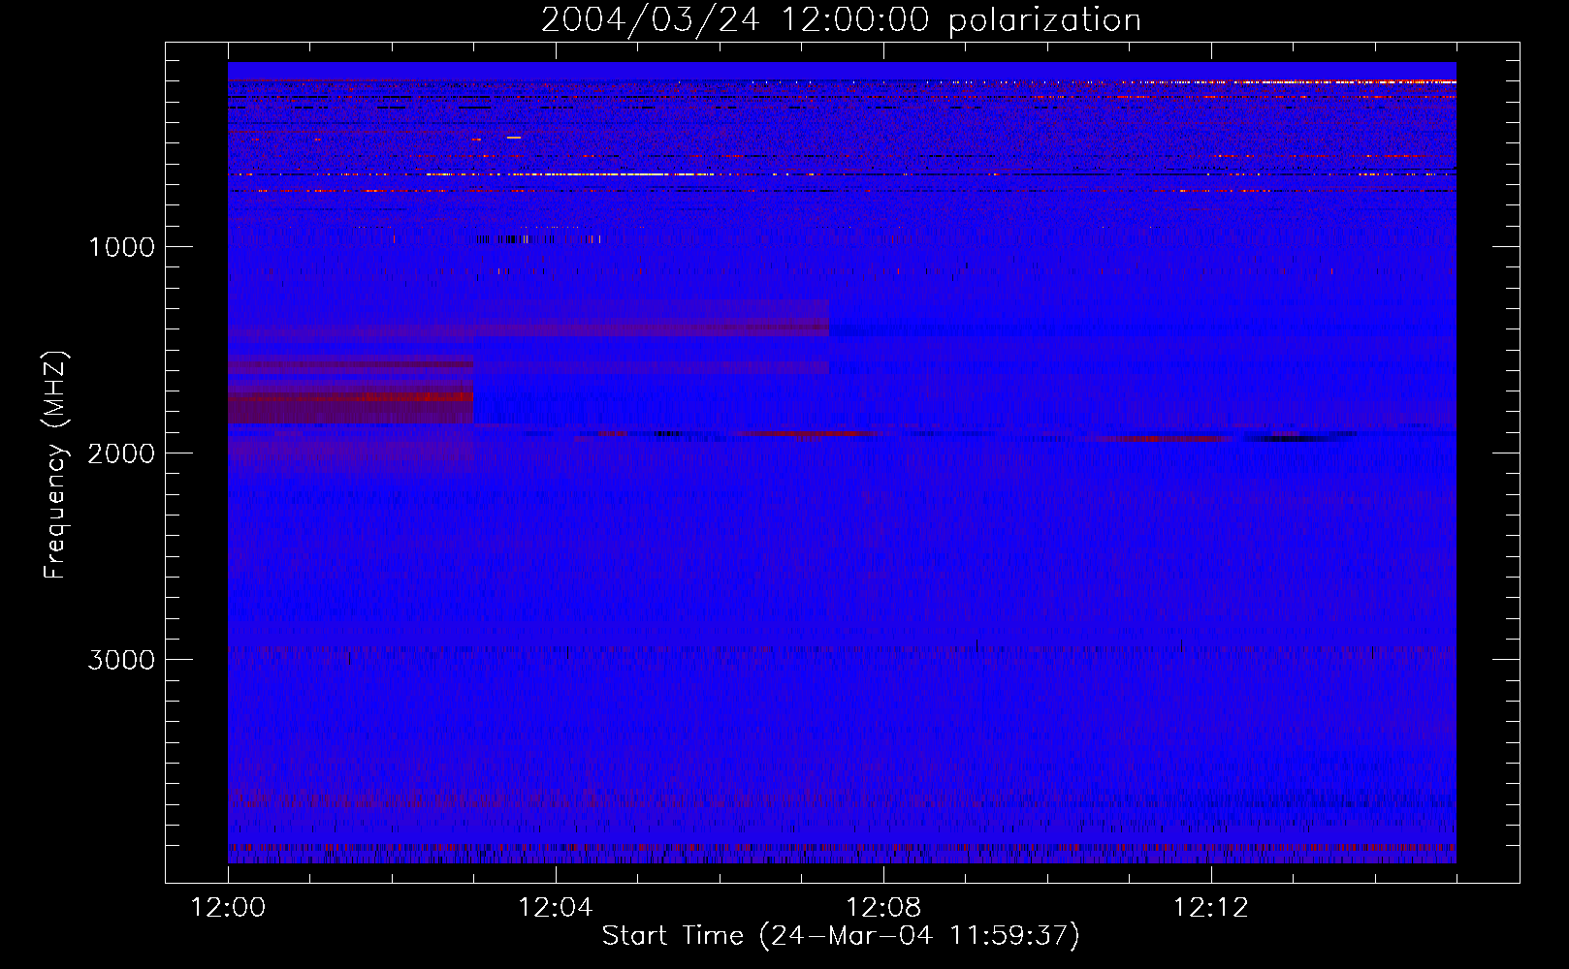Click the "12:04" time tick label
Viewport: 1569px width, 969px height.
[556, 908]
